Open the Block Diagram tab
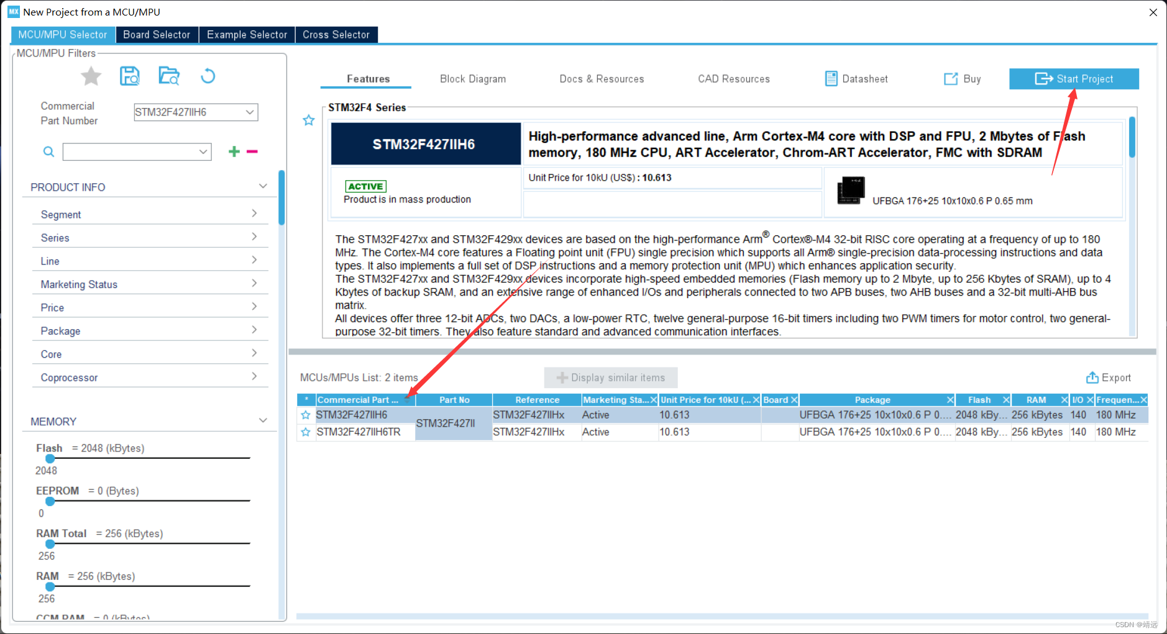The width and height of the screenshot is (1167, 634). [473, 79]
